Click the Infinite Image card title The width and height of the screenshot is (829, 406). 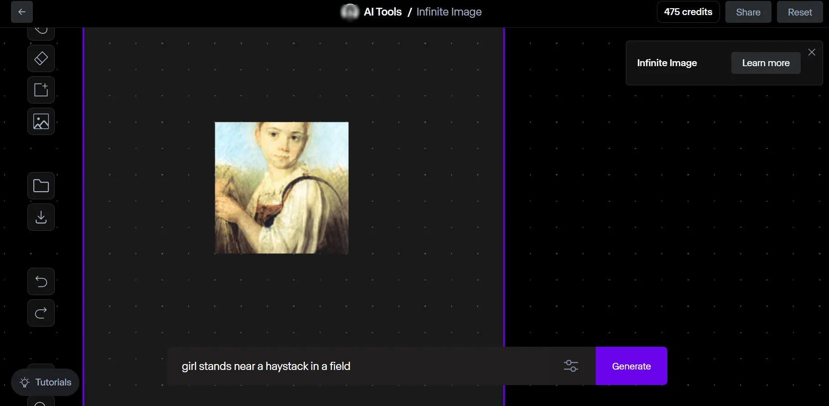click(667, 63)
